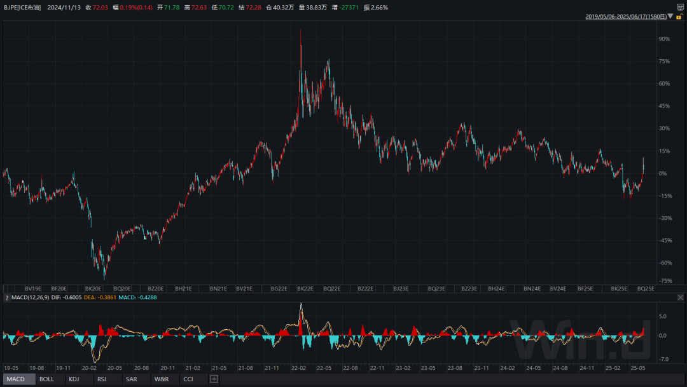Click the 2019/05/06-2025/06/17 date range link
This screenshot has height=387, width=687.
(x=625, y=17)
